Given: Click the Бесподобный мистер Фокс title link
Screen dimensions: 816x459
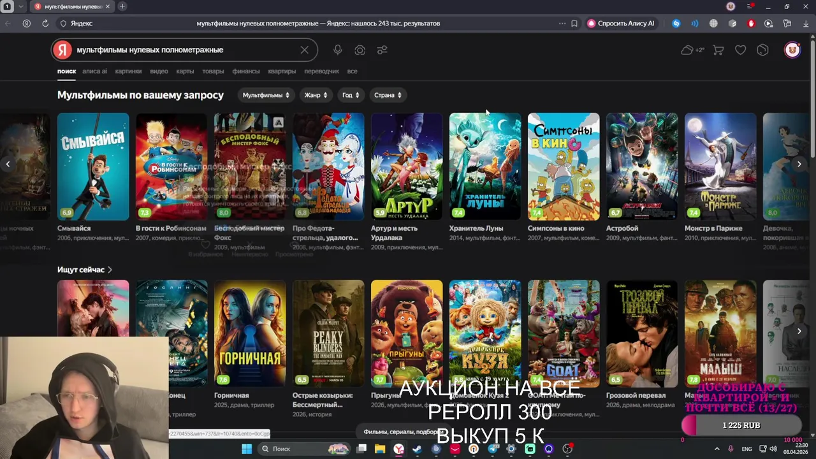Looking at the screenshot, I should [x=249, y=233].
